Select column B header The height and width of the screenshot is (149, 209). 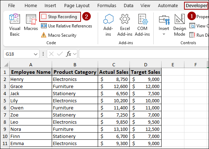[75, 65]
